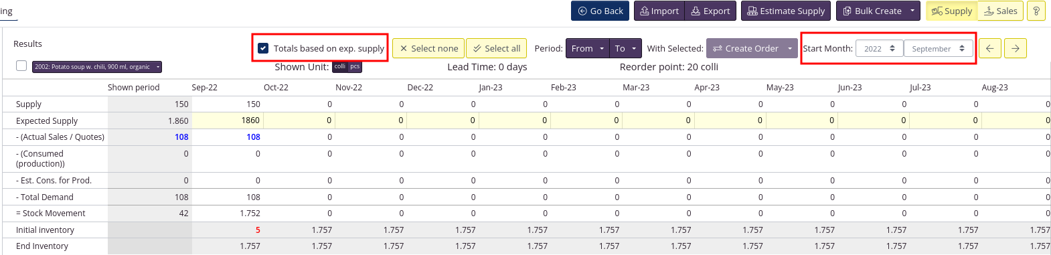Image resolution: width=1051 pixels, height=255 pixels.
Task: Click the Export button
Action: (x=710, y=11)
